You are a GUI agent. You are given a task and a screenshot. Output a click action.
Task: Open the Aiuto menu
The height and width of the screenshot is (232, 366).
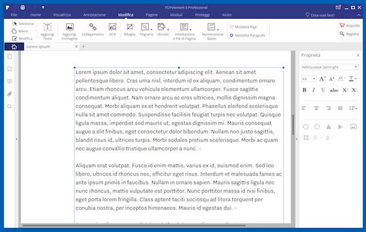[x=227, y=15]
